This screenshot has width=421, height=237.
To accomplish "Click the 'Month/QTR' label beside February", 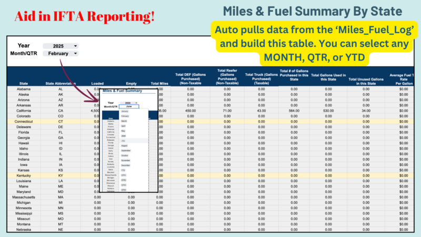I will tap(24, 54).
